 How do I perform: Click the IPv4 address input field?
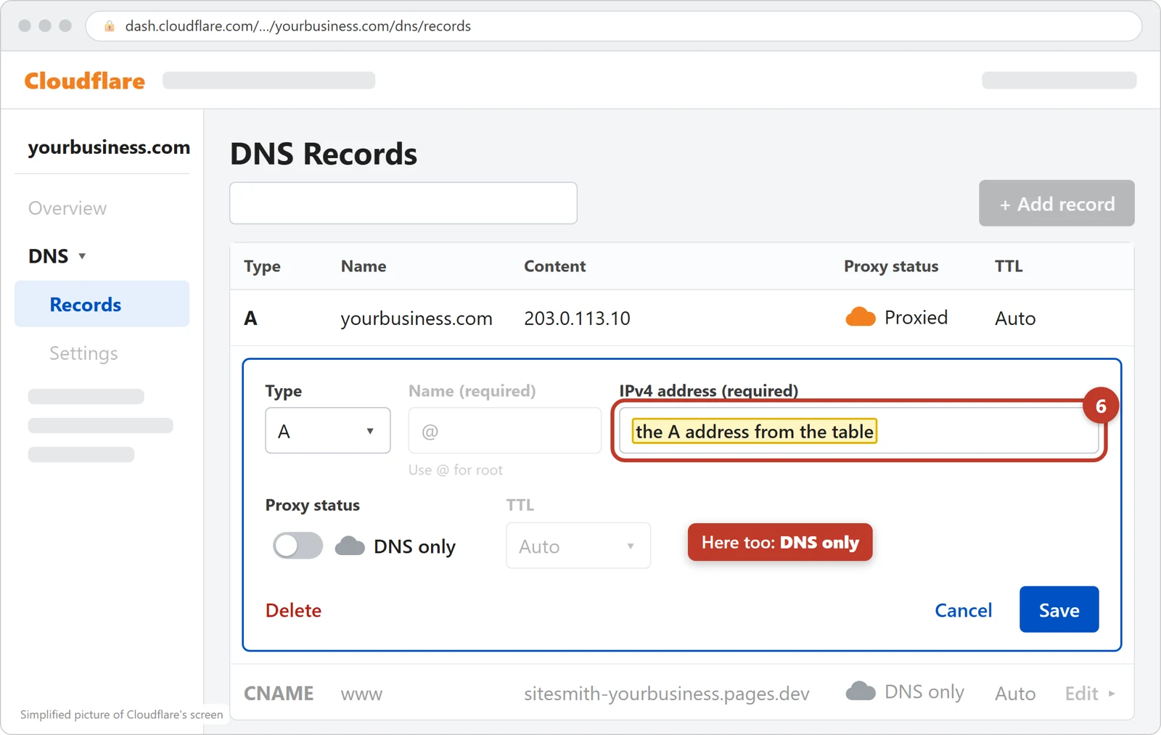click(x=858, y=431)
